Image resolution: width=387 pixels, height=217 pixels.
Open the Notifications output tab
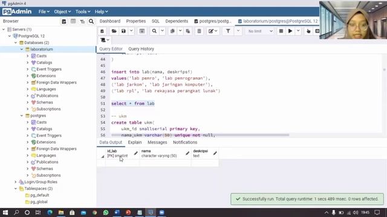pyautogui.click(x=185, y=142)
